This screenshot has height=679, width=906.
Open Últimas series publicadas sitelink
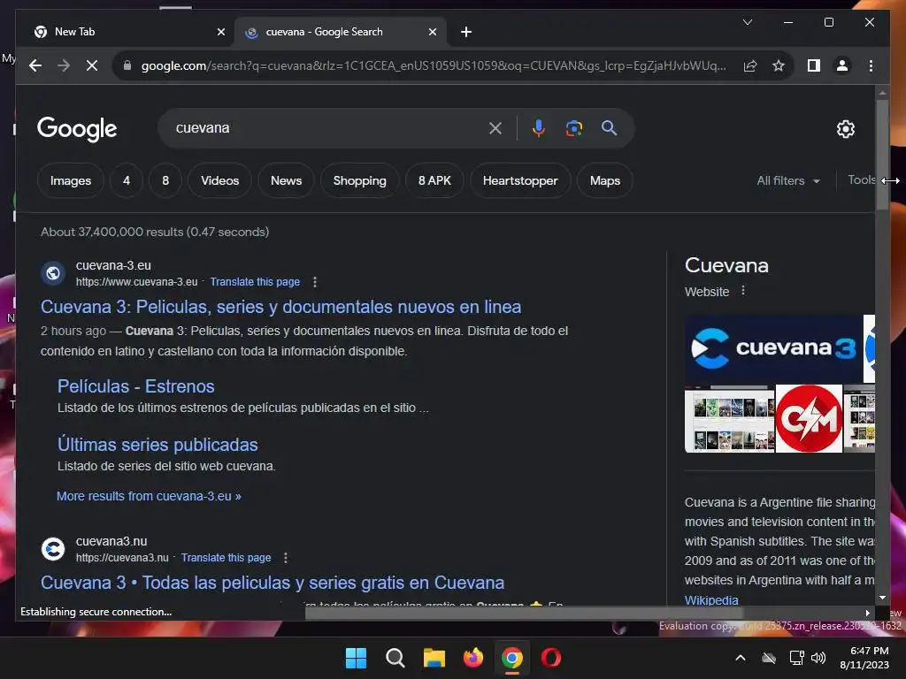pos(157,445)
